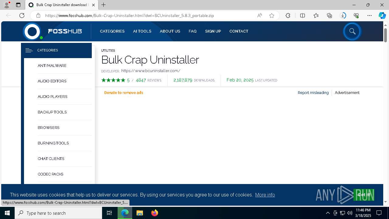389x219 pixels.
Task: Open More info cookie link
Action: 265,195
